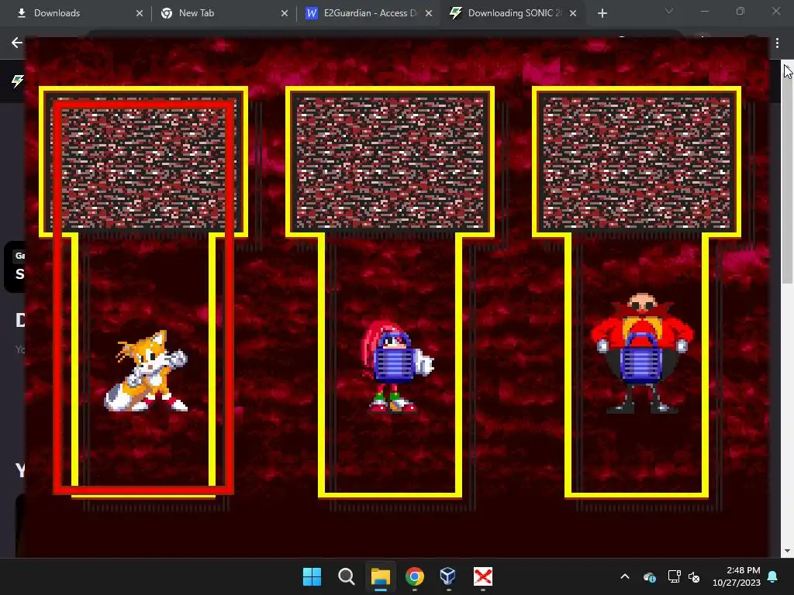Close the New Tab tab
The width and height of the screenshot is (794, 595).
(285, 14)
